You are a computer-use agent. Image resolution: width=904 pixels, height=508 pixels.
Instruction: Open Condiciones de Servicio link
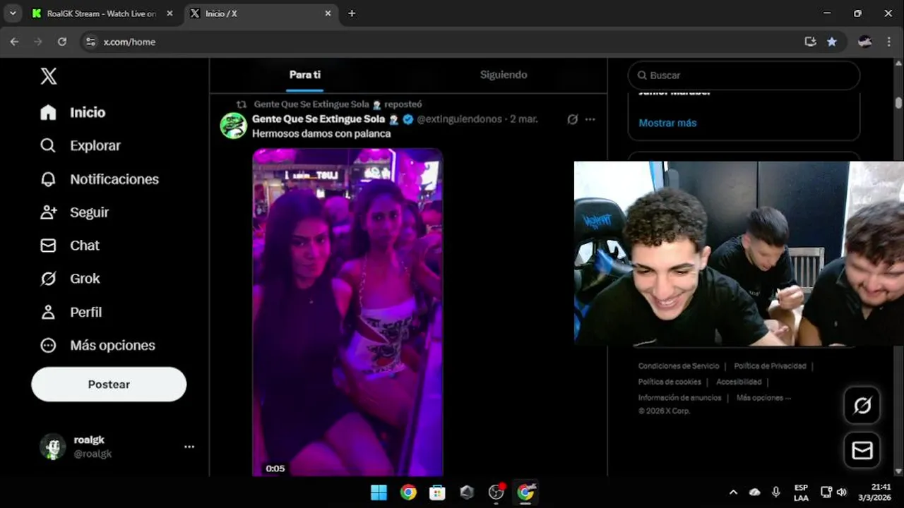click(x=679, y=366)
